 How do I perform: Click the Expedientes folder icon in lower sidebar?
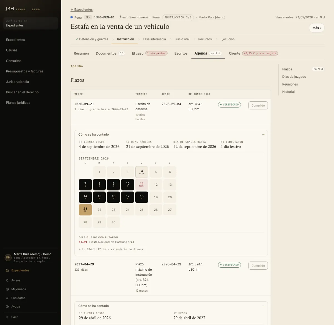coord(7,270)
